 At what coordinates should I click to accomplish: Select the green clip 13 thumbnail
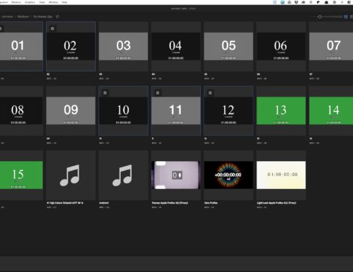pyautogui.click(x=281, y=111)
